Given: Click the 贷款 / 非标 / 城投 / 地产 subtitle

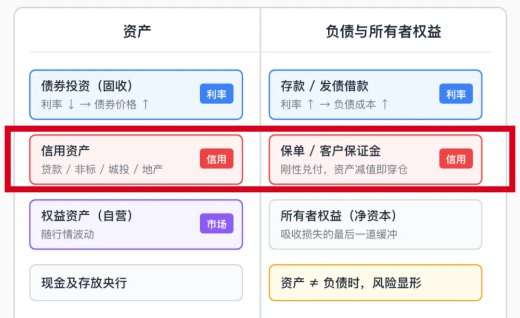Looking at the screenshot, I should pyautogui.click(x=102, y=169).
